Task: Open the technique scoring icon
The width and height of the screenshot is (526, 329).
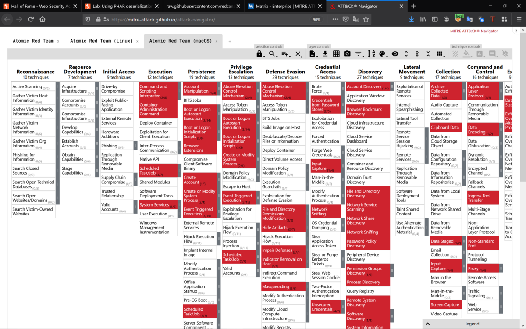Action: [x=480, y=54]
